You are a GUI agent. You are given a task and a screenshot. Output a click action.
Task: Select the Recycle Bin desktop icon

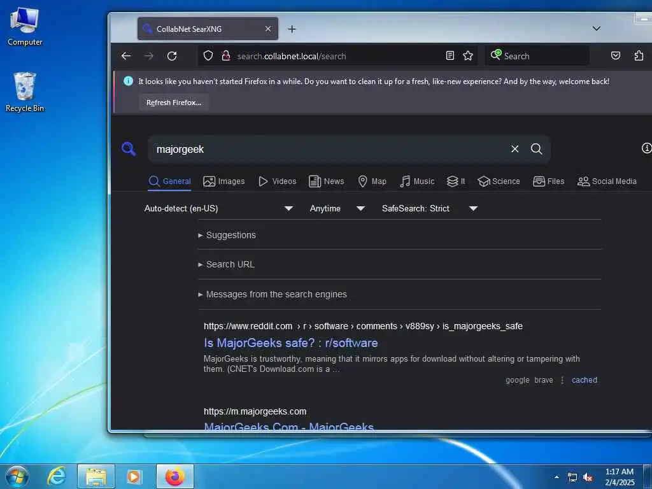coord(25,92)
